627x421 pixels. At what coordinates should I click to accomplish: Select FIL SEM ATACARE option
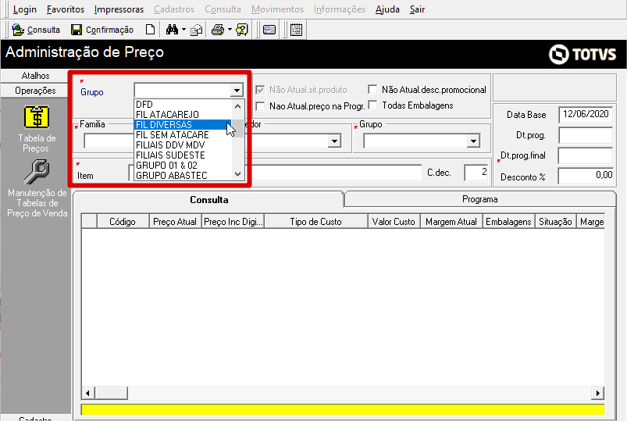click(183, 135)
